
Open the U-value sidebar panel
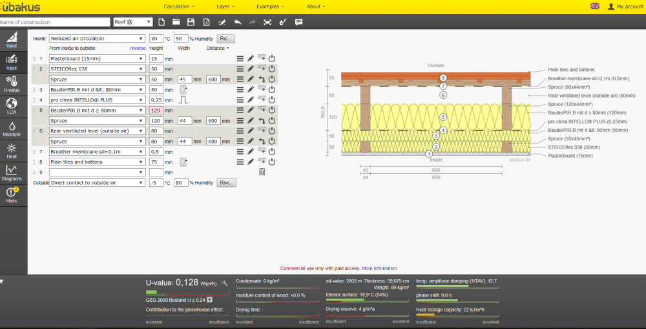(x=12, y=84)
